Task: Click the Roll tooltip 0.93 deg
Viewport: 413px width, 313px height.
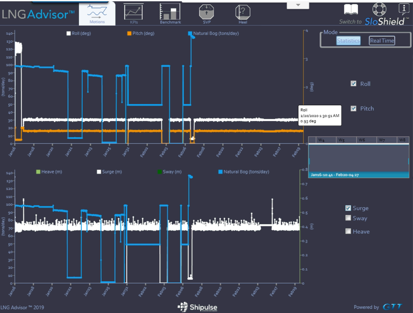Action: coord(320,116)
